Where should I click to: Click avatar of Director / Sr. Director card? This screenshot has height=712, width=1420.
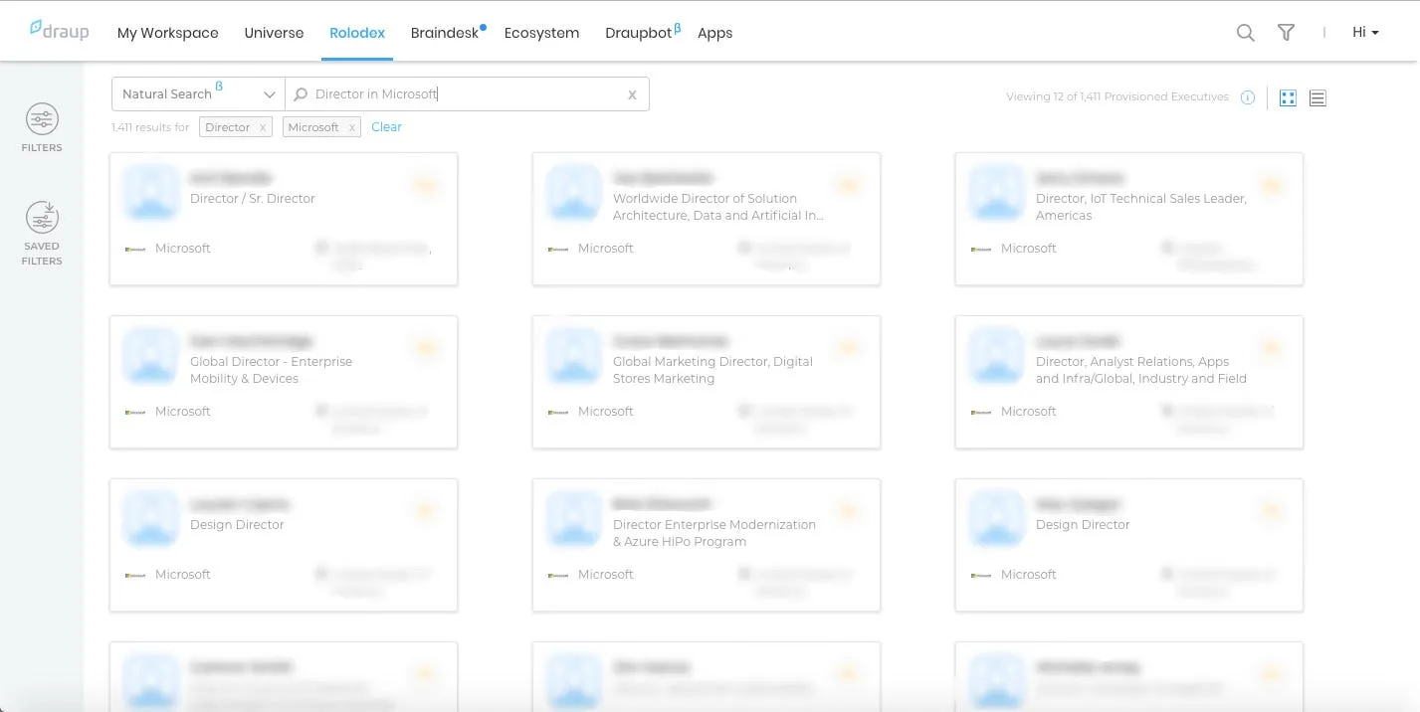[x=151, y=192]
